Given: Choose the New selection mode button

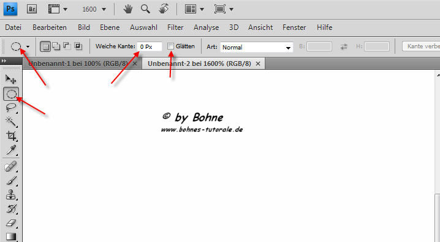Looking at the screenshot, I should click(x=45, y=46).
